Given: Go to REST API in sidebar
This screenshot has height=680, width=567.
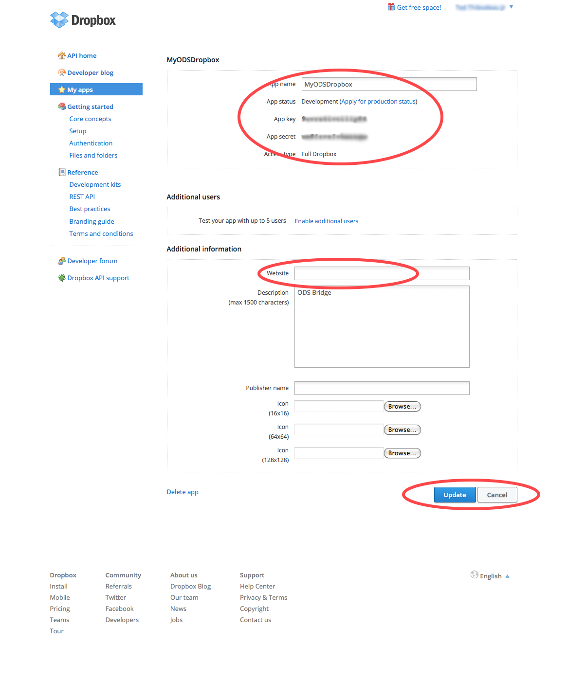Looking at the screenshot, I should (x=82, y=197).
